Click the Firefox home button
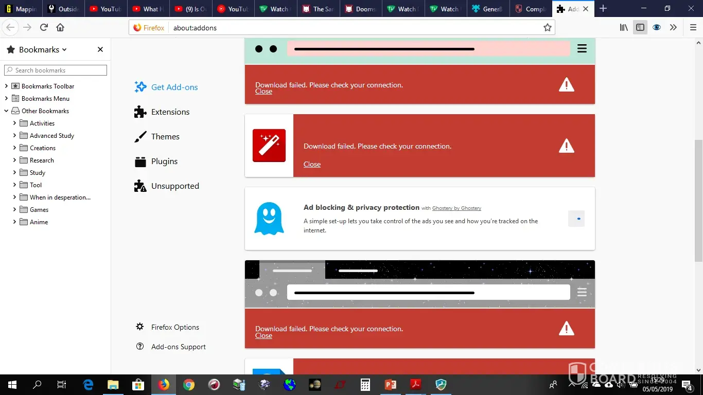Image resolution: width=703 pixels, height=395 pixels. 60,28
